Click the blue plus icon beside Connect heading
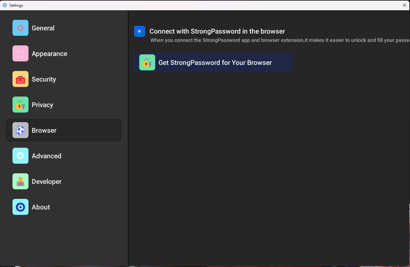The image size is (410, 267). [x=139, y=31]
